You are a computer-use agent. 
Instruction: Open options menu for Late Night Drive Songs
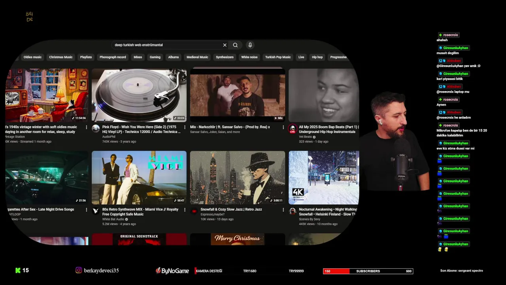coord(86,210)
